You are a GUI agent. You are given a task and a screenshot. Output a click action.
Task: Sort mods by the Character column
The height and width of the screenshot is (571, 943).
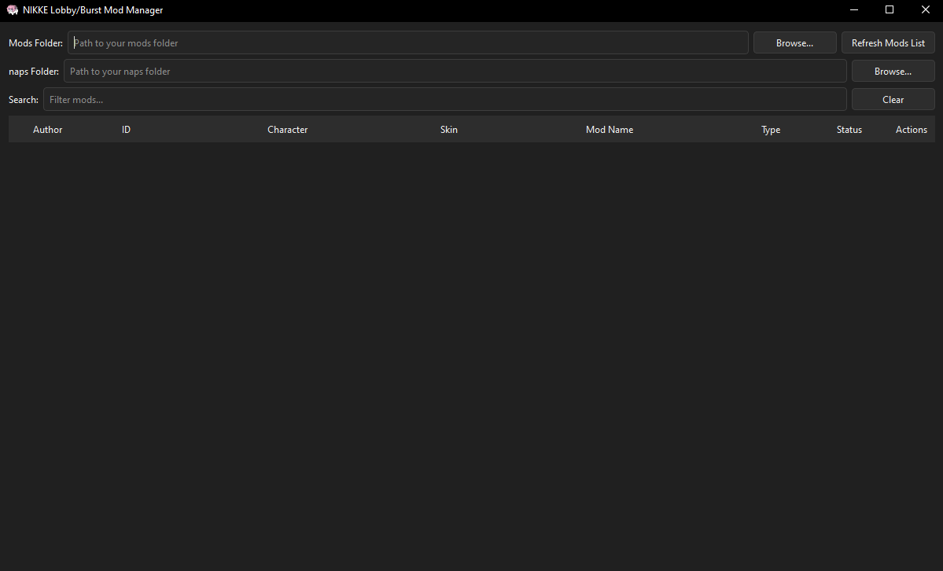pyautogui.click(x=287, y=129)
